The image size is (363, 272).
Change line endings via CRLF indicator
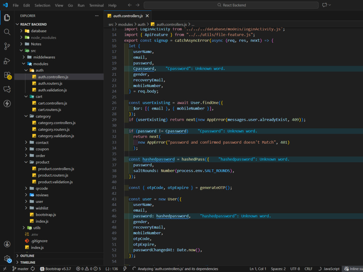tap(308, 269)
